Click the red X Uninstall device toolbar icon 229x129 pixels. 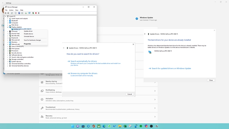point(36,13)
